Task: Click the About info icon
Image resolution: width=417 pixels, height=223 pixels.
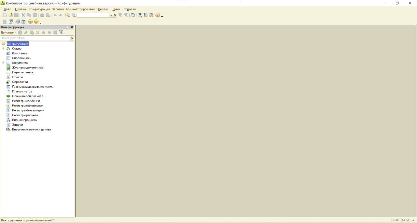Action: click(x=158, y=15)
